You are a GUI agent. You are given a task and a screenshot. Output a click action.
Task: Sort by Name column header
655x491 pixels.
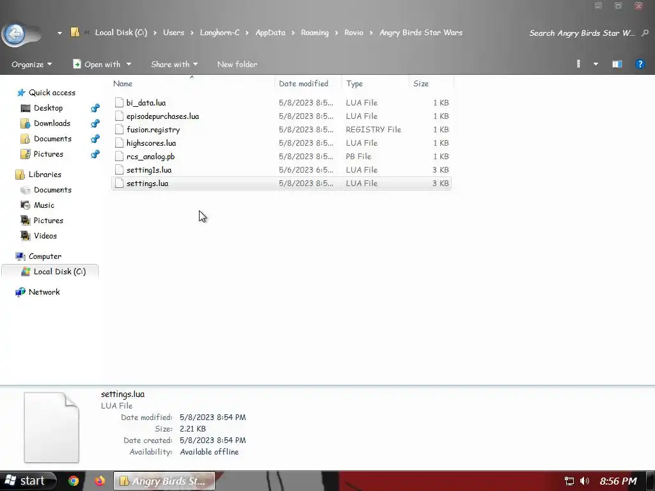tap(193, 84)
